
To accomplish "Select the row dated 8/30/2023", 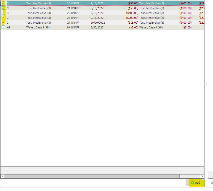I will [x=97, y=27].
